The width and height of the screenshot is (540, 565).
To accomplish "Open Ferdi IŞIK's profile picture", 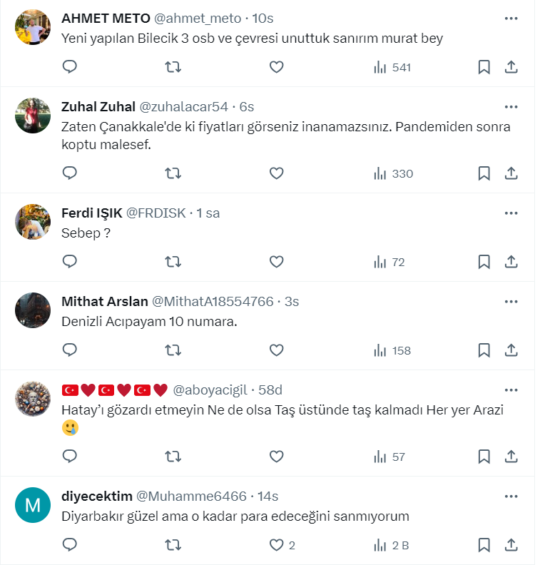I will coord(32,222).
